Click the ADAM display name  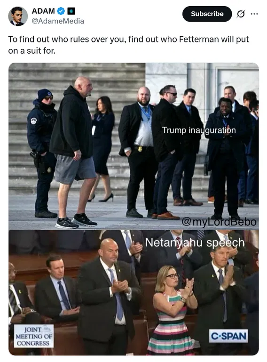(x=43, y=11)
